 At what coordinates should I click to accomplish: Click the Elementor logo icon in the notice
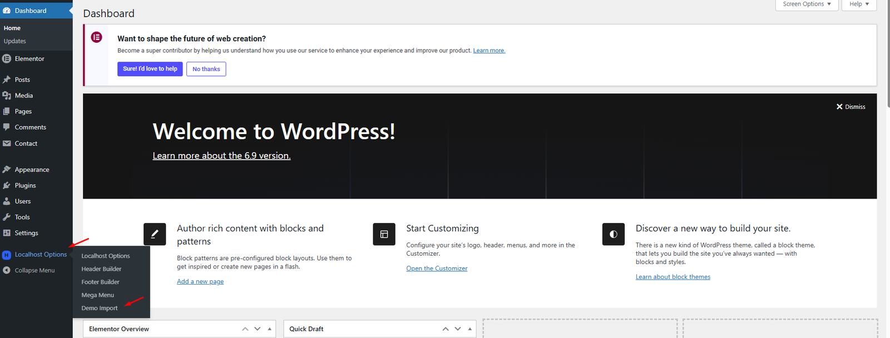[96, 37]
